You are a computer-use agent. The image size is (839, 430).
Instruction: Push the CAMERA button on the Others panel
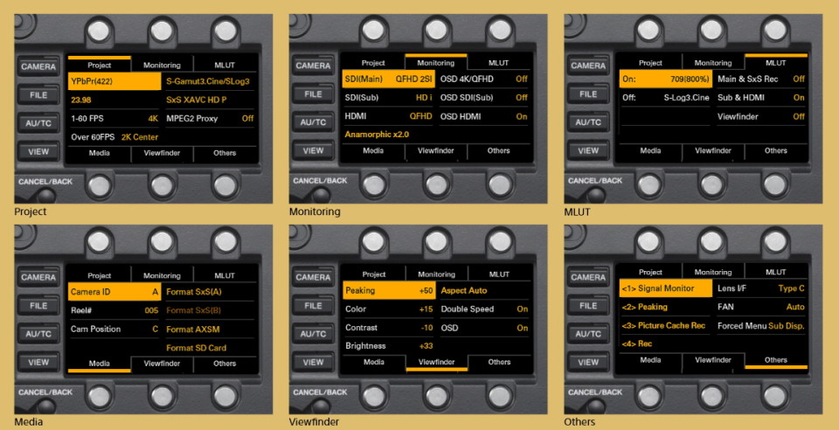pos(588,277)
